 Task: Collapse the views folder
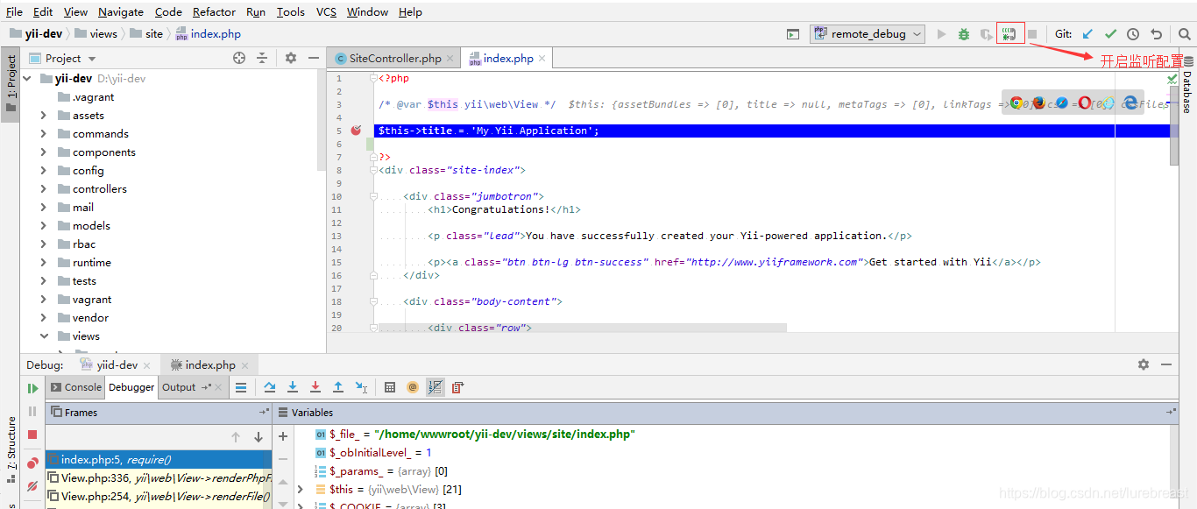pyautogui.click(x=42, y=336)
